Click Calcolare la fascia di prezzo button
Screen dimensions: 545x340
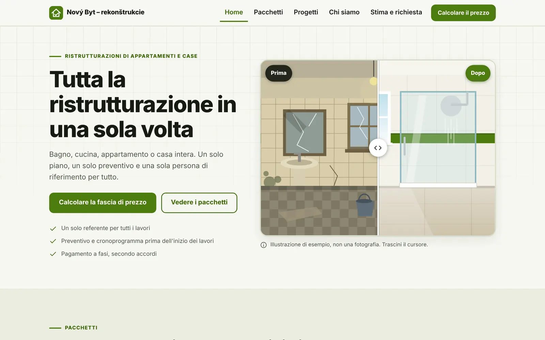tap(103, 203)
